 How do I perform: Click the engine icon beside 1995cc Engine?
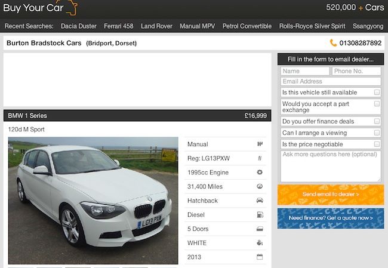pyautogui.click(x=260, y=172)
